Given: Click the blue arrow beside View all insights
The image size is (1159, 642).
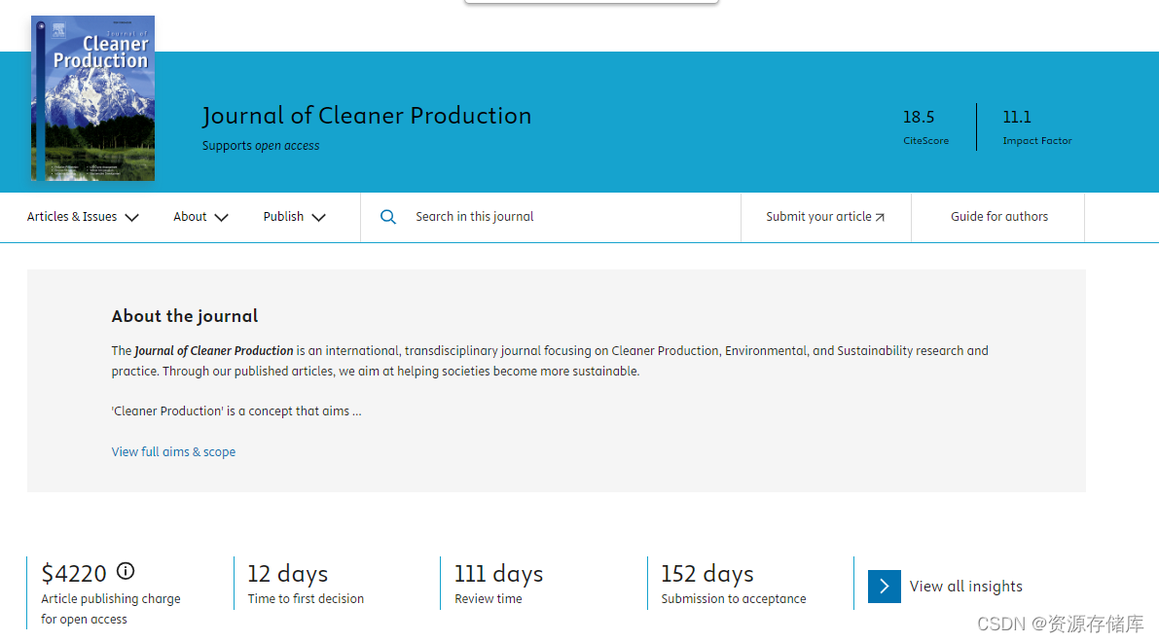Looking at the screenshot, I should tap(884, 587).
